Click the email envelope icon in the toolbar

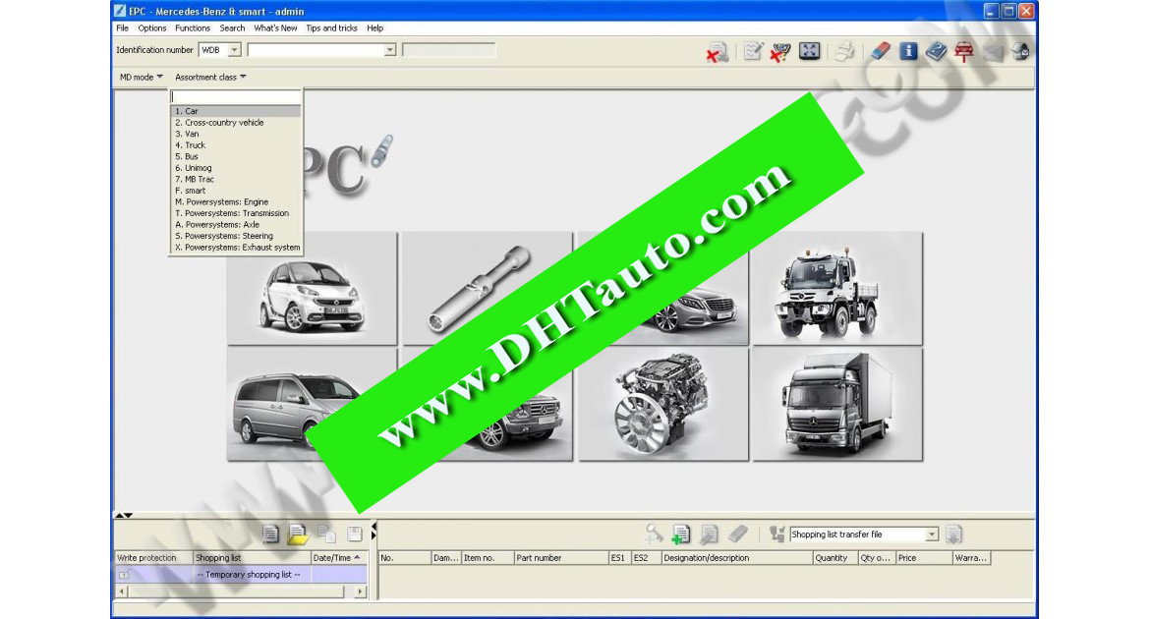993,51
